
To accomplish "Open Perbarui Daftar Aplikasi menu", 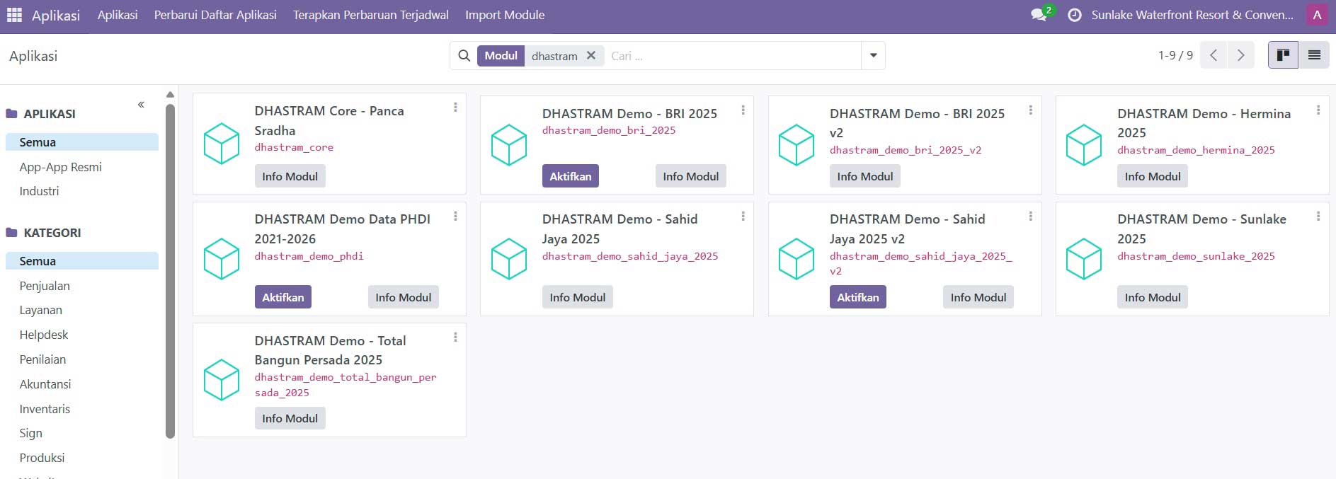I will click(215, 15).
